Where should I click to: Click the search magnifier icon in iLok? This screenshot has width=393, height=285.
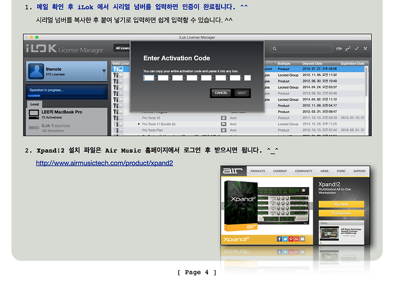coord(275,49)
